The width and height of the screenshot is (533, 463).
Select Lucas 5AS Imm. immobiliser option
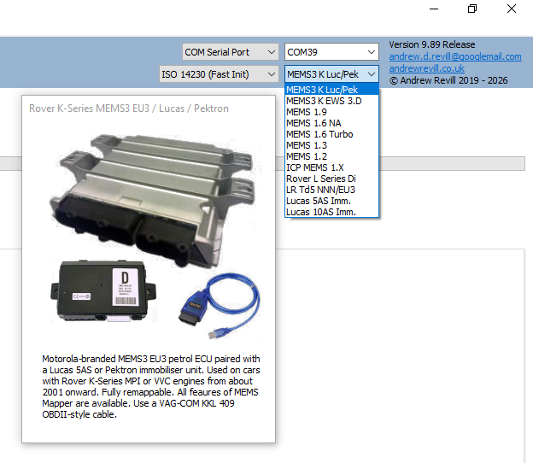[320, 201]
